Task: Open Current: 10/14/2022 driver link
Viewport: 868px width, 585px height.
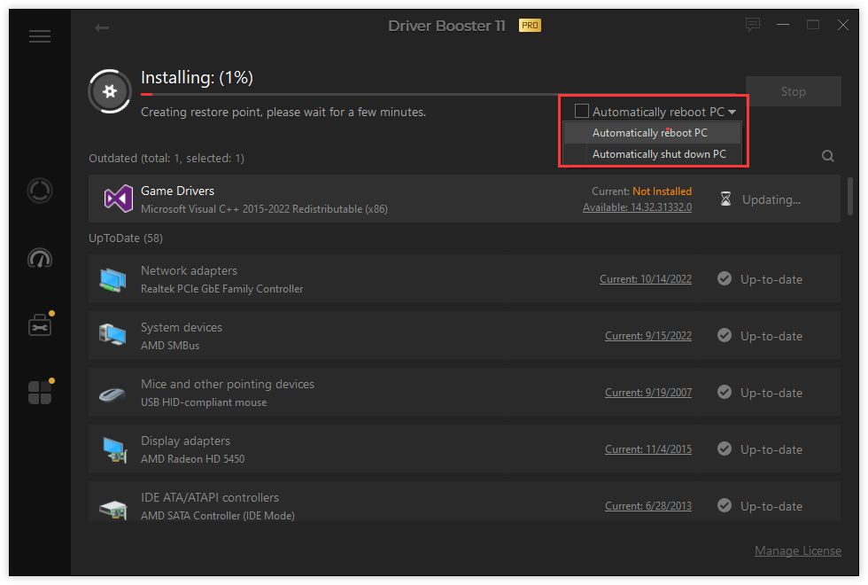Action: click(646, 279)
